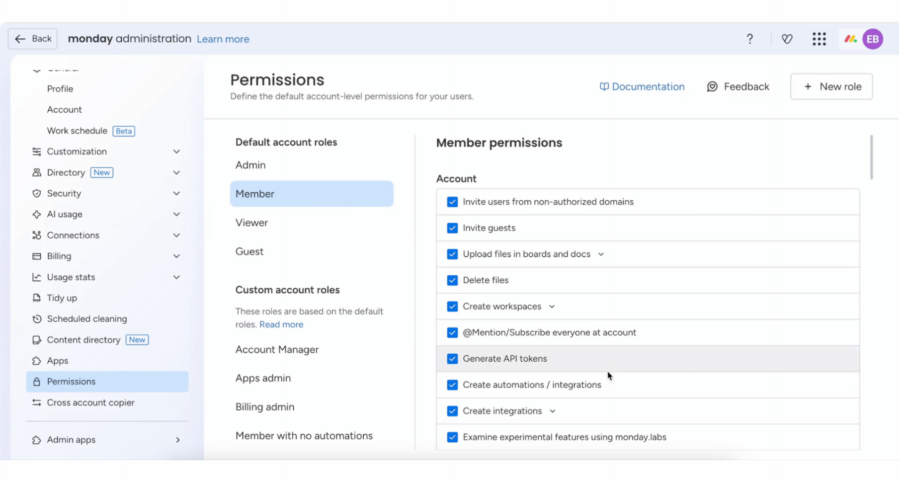The image size is (899, 482).
Task: Click the Cross account copier arrows icon
Action: pos(37,402)
